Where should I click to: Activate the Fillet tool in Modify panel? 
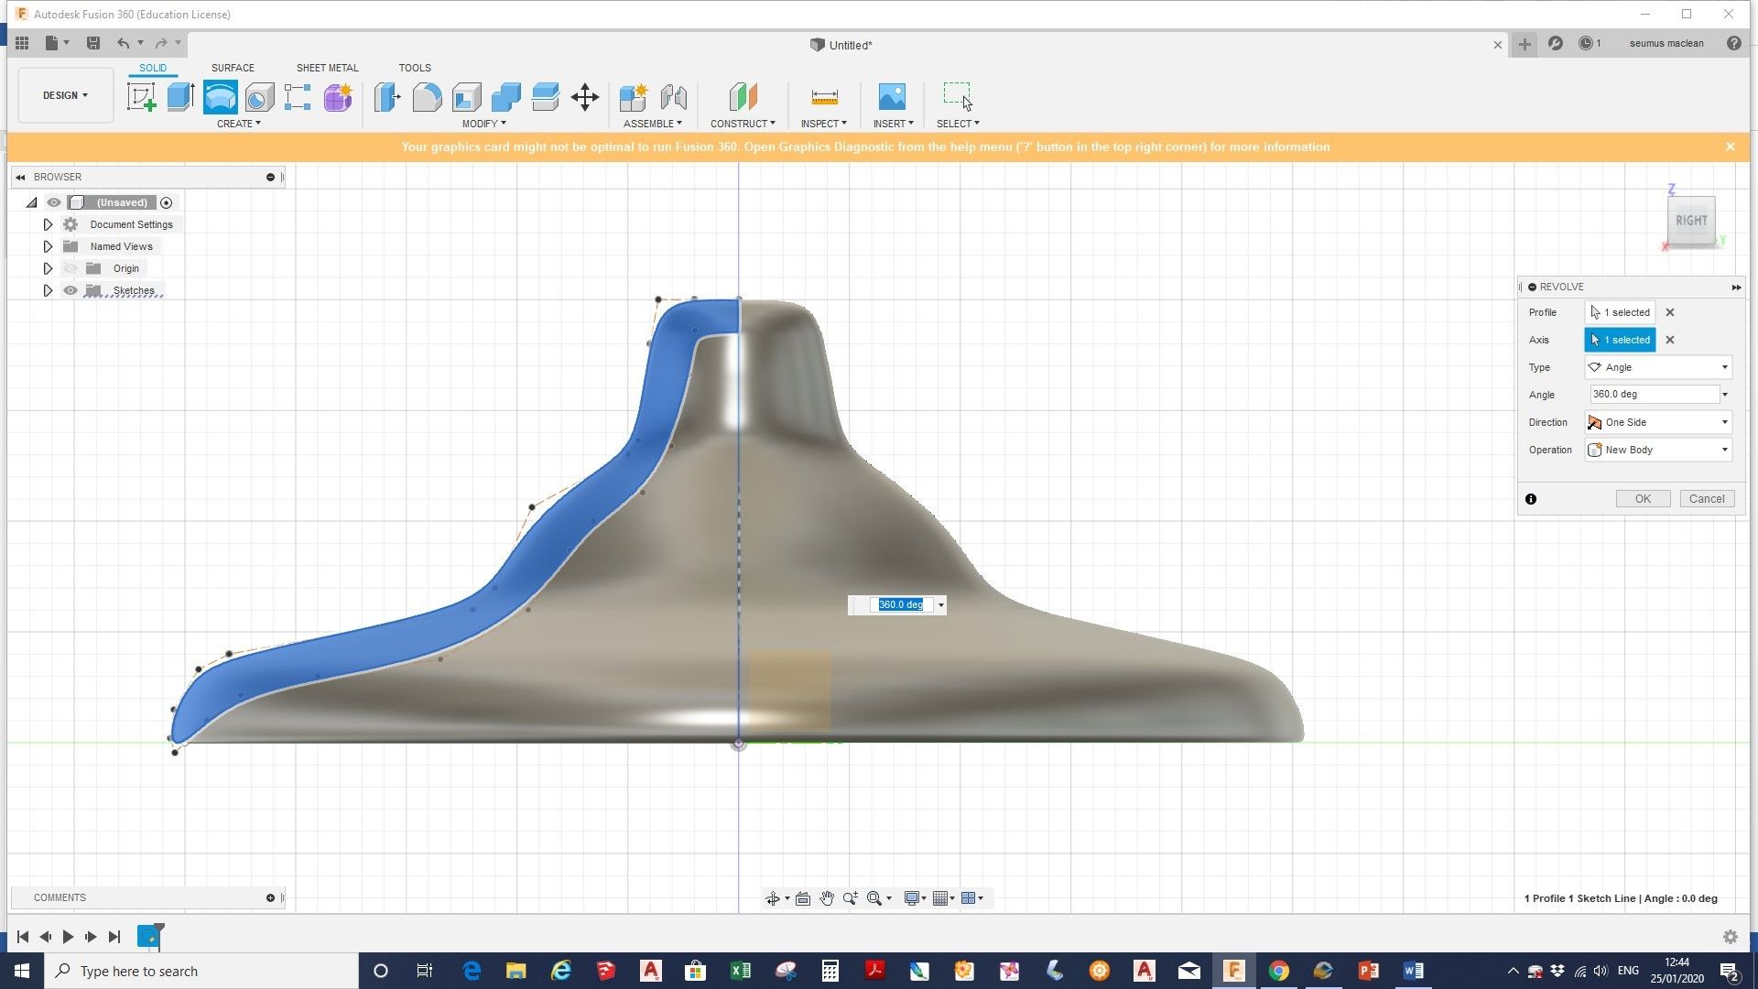[428, 96]
